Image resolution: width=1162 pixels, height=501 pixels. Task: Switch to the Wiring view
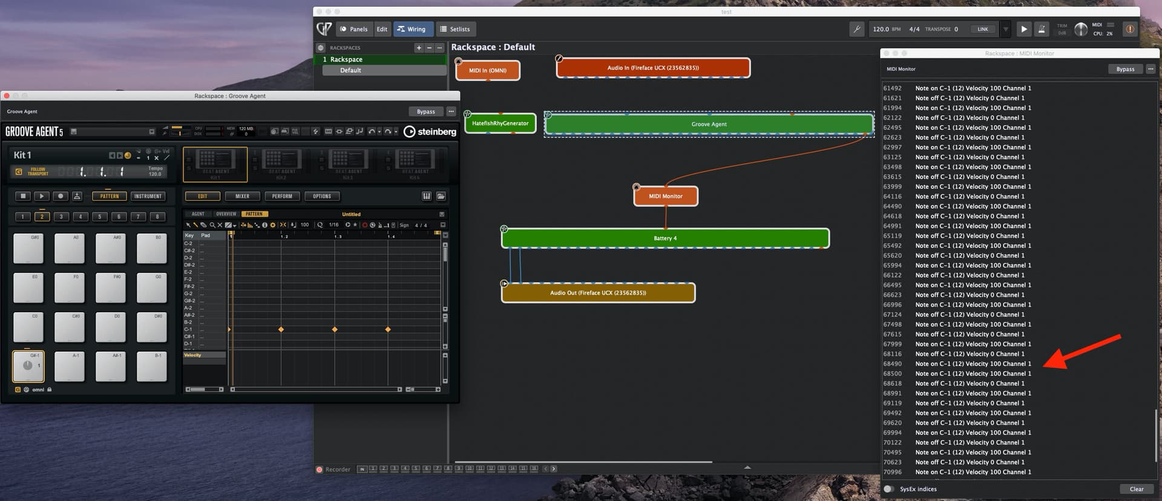(411, 29)
